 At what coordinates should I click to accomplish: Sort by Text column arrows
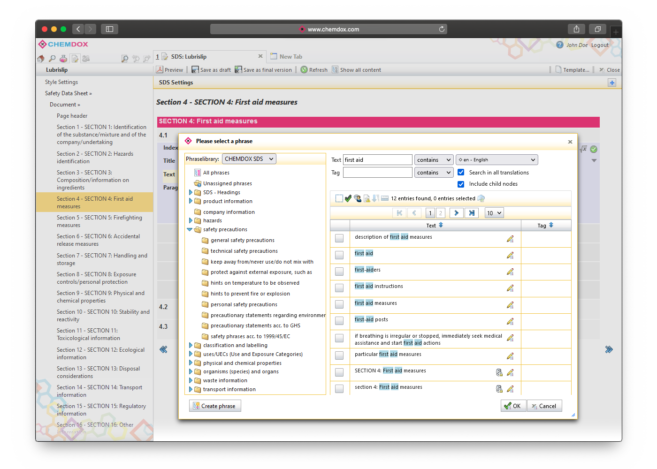441,225
